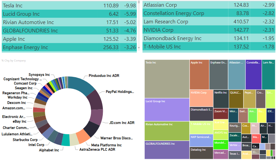Select Electronic Arts donut label
The height and width of the screenshot is (160, 276).
coord(14,117)
